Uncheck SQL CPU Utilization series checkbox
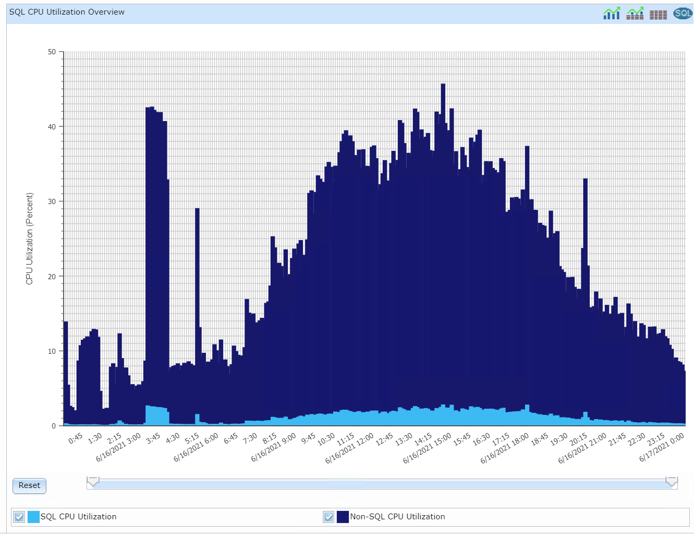Image resolution: width=694 pixels, height=536 pixels. [x=19, y=517]
